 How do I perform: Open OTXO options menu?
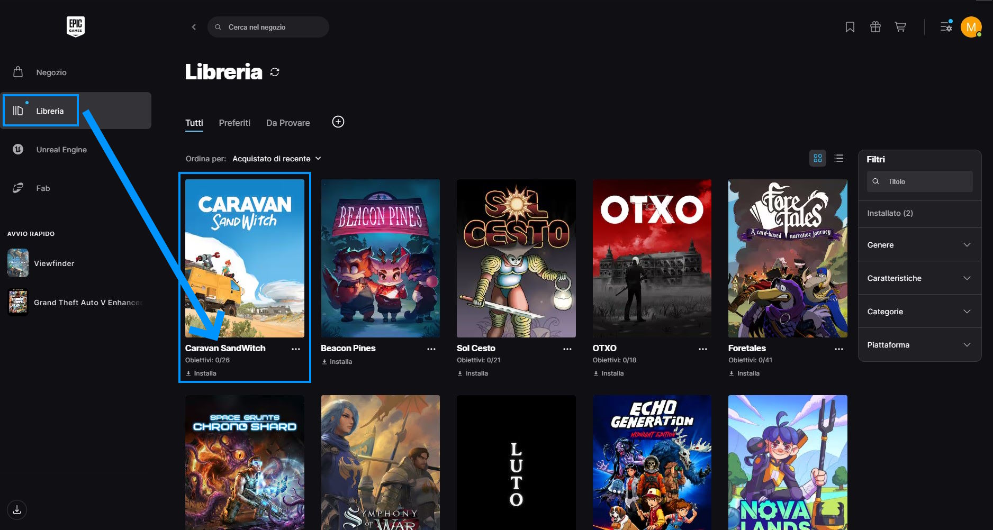703,349
